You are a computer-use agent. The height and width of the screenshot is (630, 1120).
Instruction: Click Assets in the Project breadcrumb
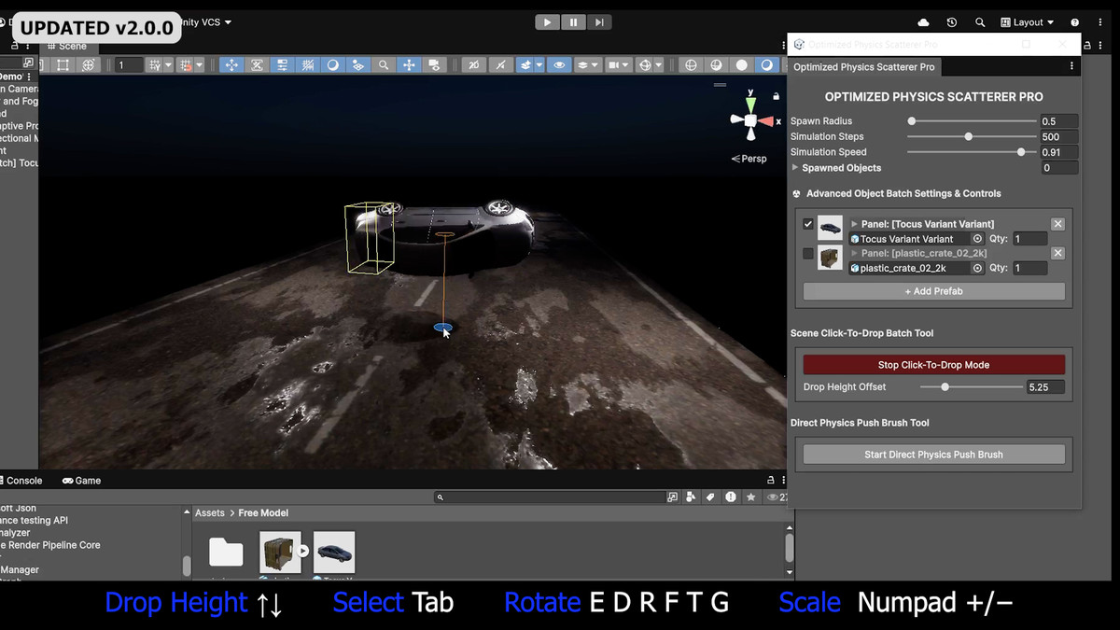pos(209,513)
